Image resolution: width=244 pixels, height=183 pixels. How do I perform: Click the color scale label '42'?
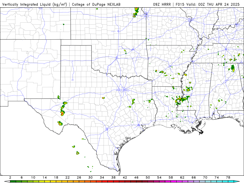(125, 178)
